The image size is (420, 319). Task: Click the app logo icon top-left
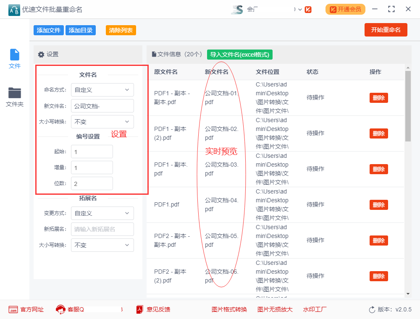point(14,9)
